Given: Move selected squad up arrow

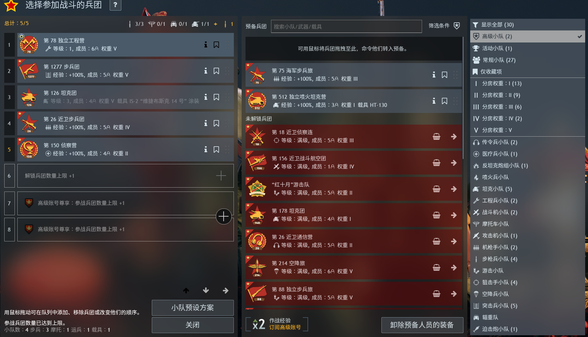Looking at the screenshot, I should click(x=186, y=291).
